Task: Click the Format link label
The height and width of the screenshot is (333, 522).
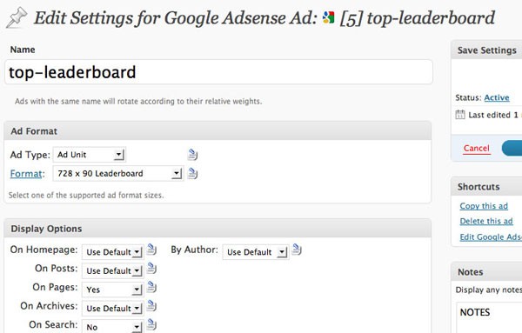Action: 26,174
